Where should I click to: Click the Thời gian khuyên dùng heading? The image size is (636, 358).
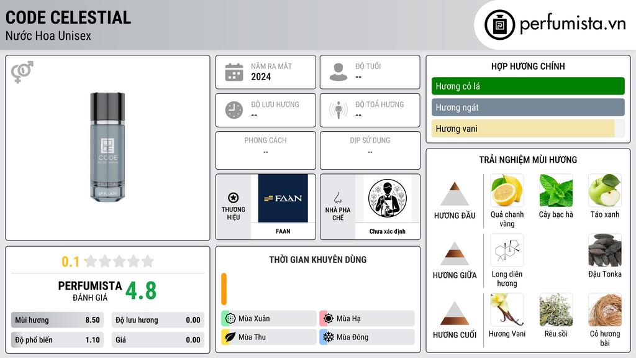coord(318,260)
